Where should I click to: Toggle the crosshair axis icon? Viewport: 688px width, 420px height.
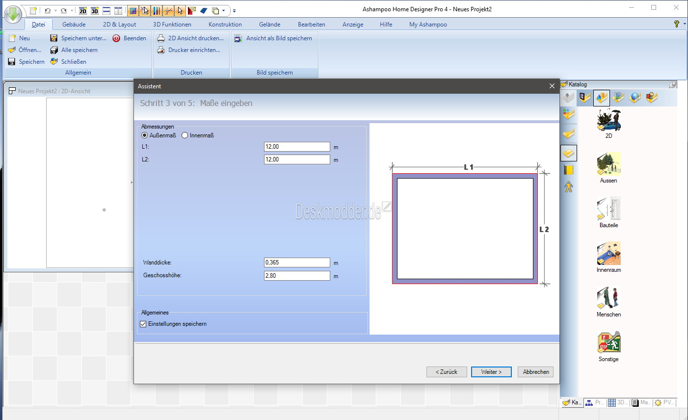[168, 10]
